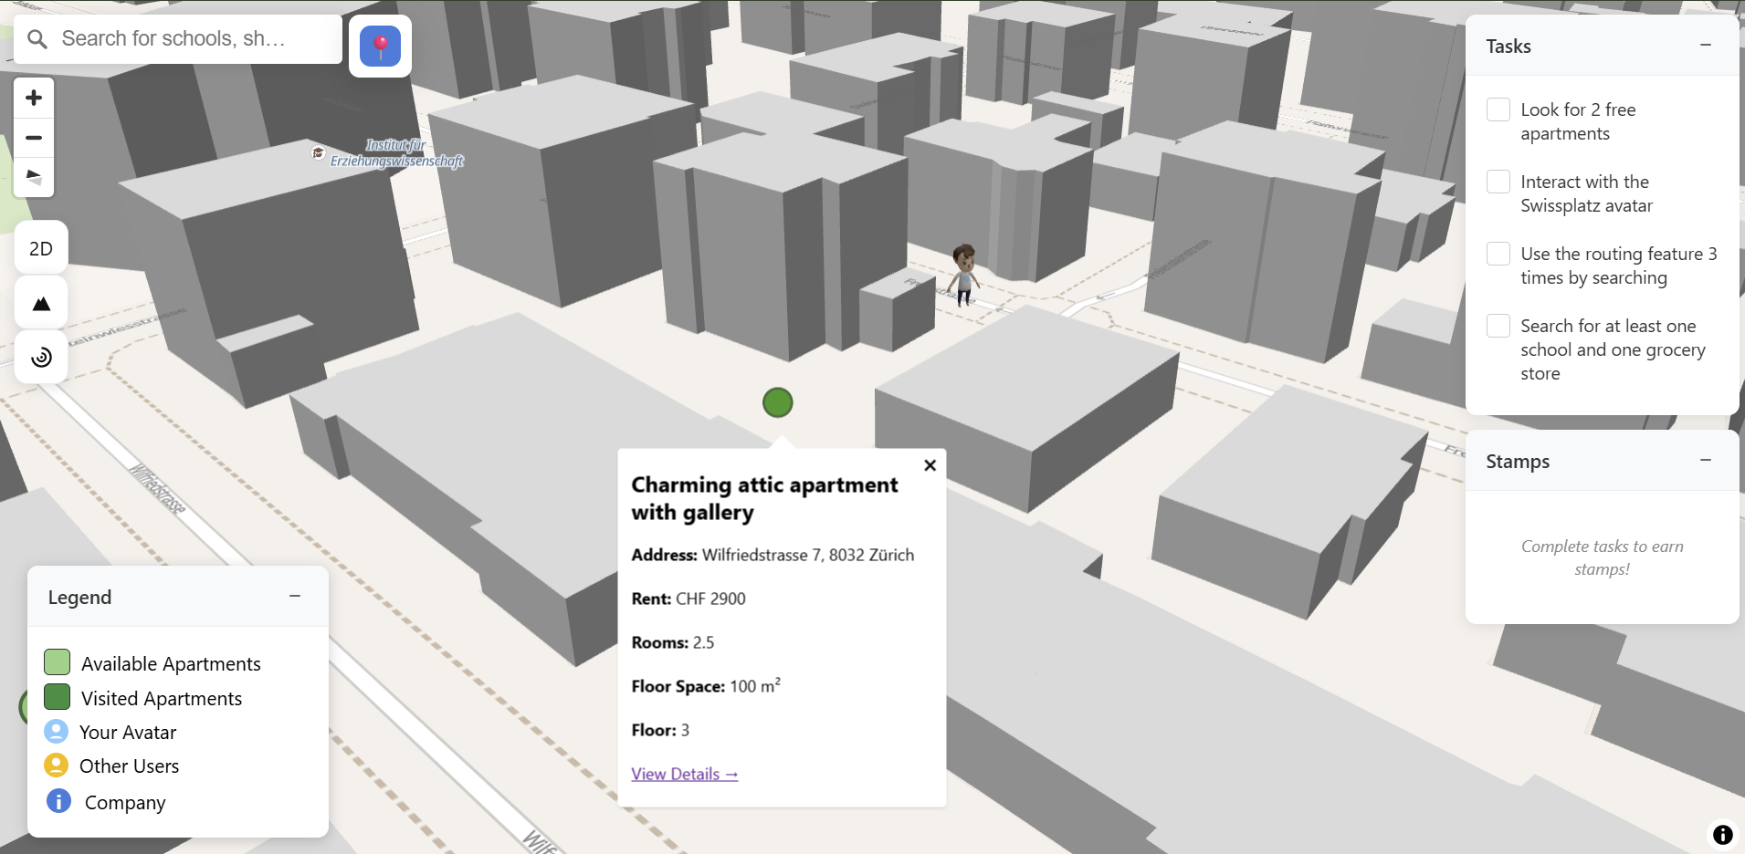Image resolution: width=1745 pixels, height=854 pixels.
Task: Click the 'Tasks' panel heading
Action: (x=1508, y=47)
